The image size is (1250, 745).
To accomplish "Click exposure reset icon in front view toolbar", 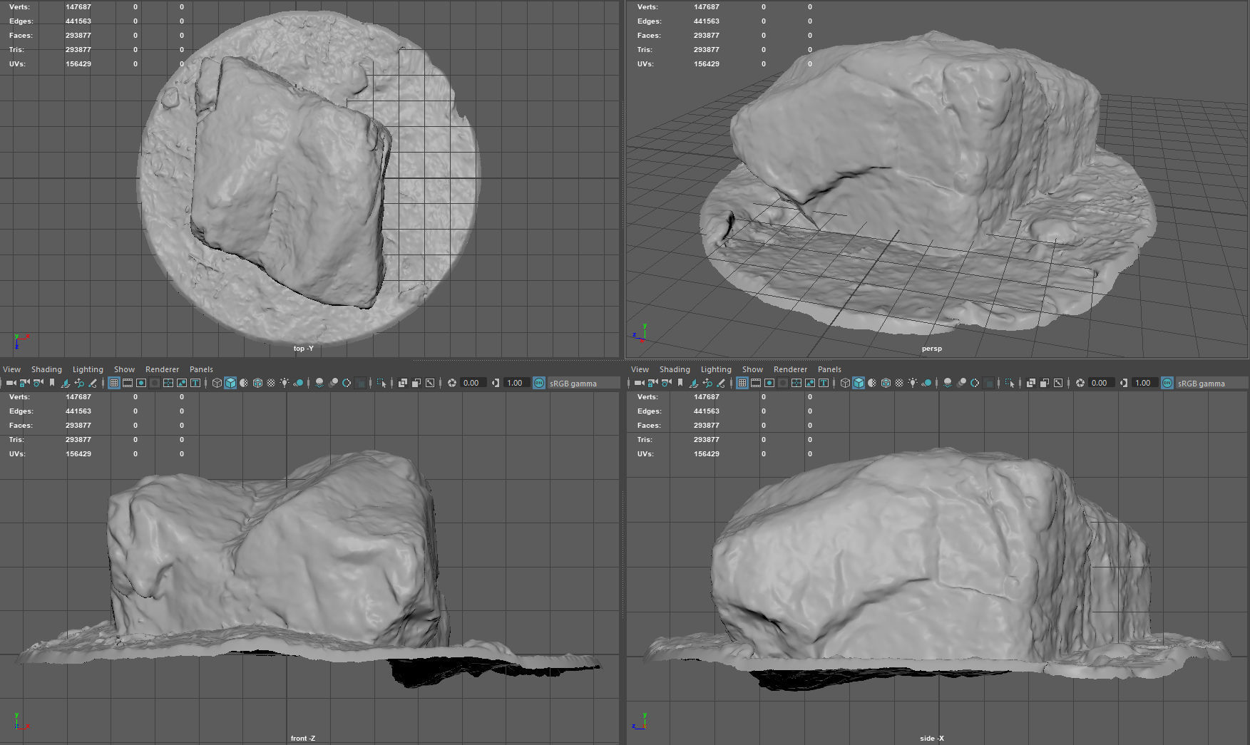I will (x=452, y=383).
